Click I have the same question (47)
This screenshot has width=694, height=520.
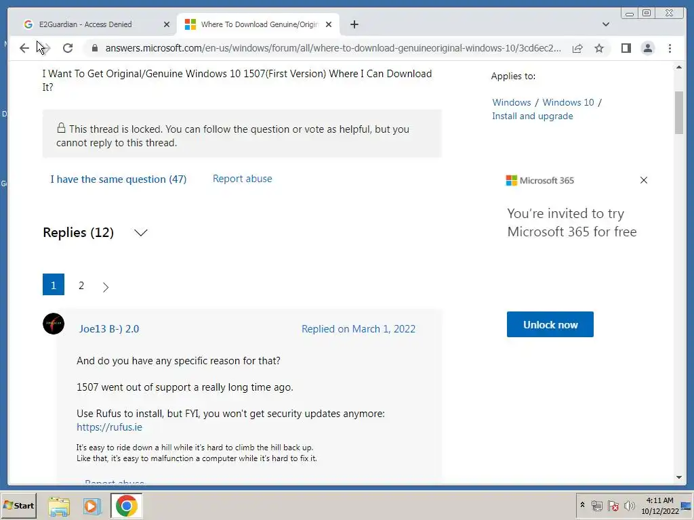(118, 179)
